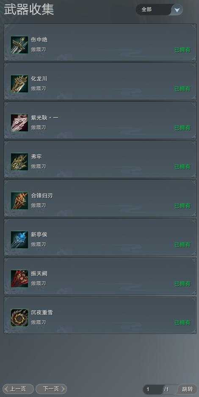The height and width of the screenshot is (397, 199).
Task: Click 已拥有 status on 沉夜重雪 row
Action: click(182, 323)
